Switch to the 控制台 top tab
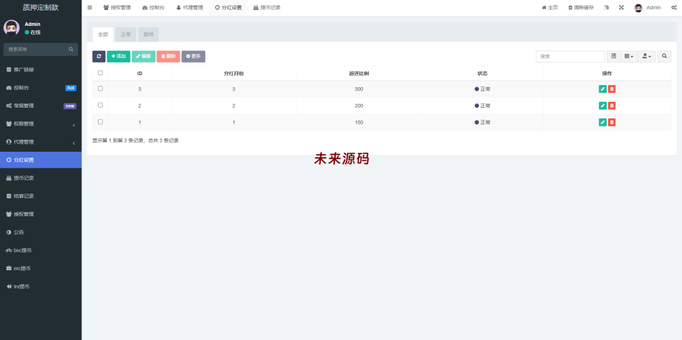 point(154,8)
